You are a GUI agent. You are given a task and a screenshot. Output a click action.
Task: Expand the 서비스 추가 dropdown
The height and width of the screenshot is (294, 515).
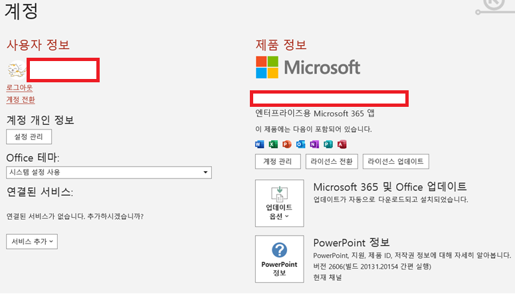tap(32, 242)
